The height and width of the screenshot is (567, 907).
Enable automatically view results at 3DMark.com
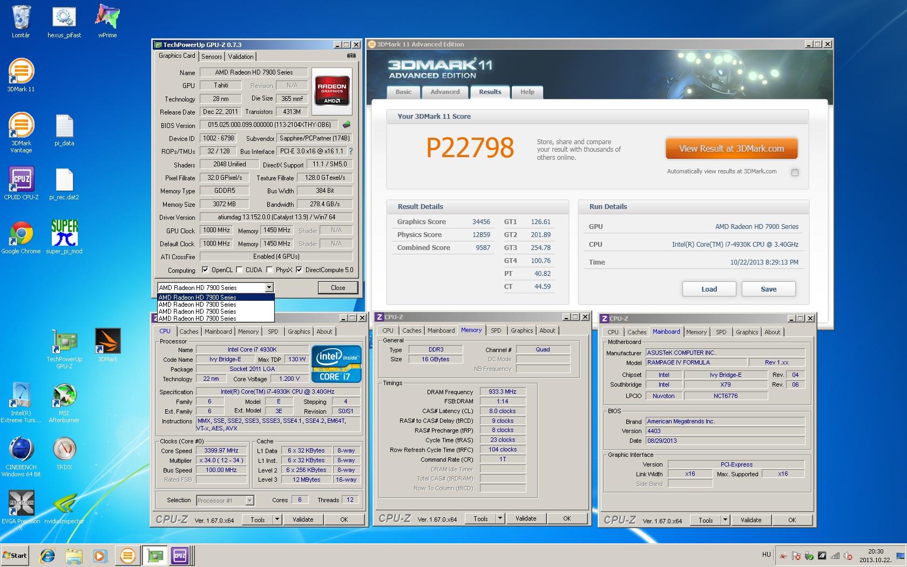(795, 172)
